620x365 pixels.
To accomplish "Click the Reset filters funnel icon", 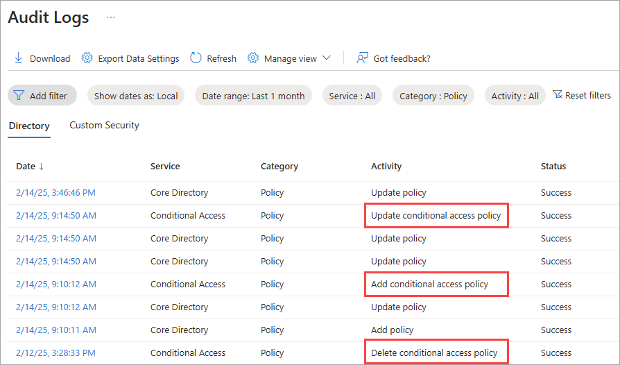I will pos(558,95).
